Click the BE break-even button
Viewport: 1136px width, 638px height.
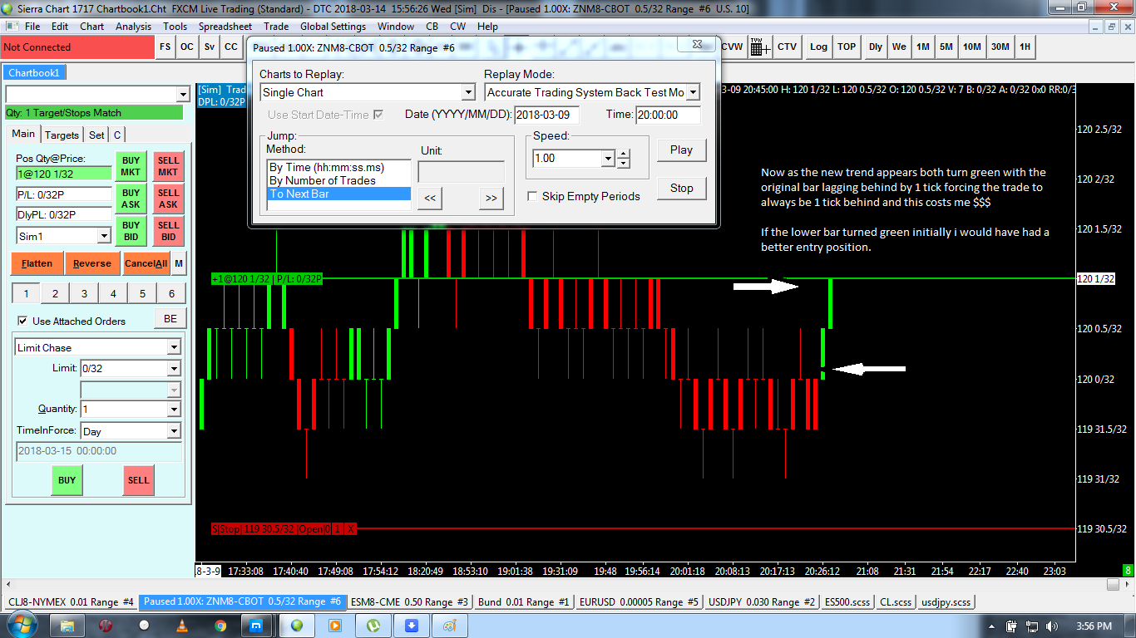(170, 318)
